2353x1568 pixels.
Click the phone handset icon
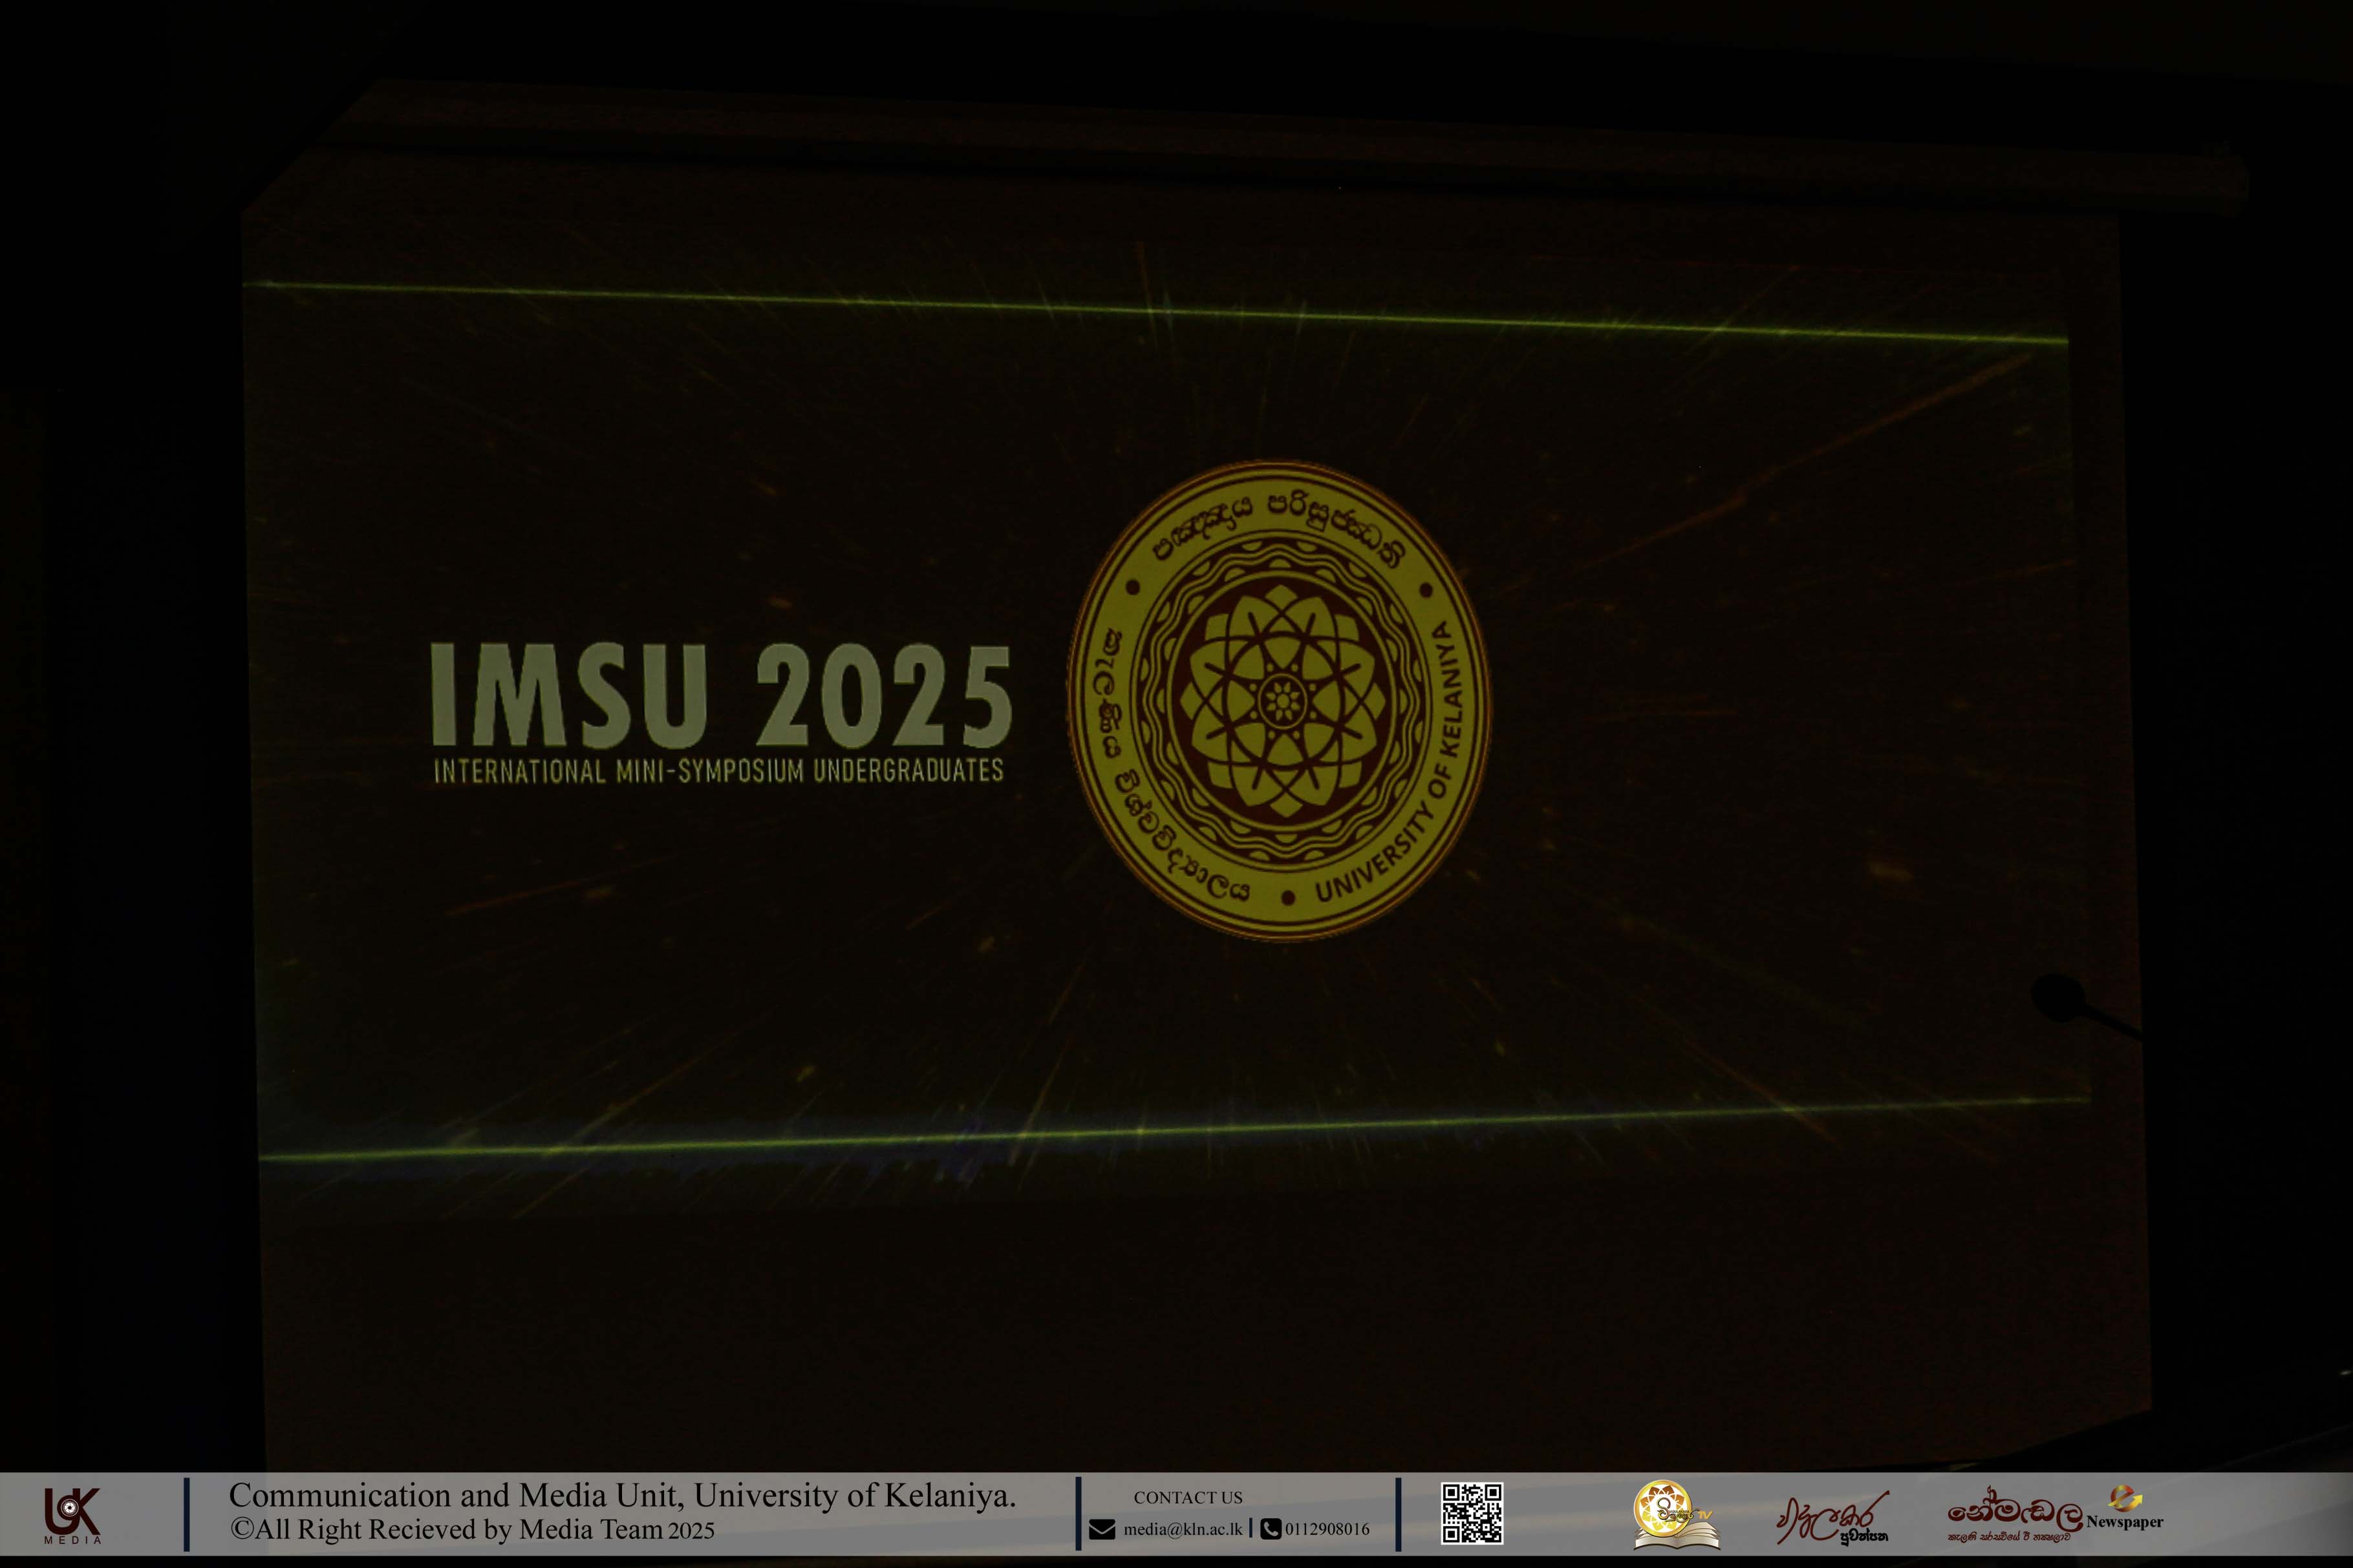tap(1271, 1529)
